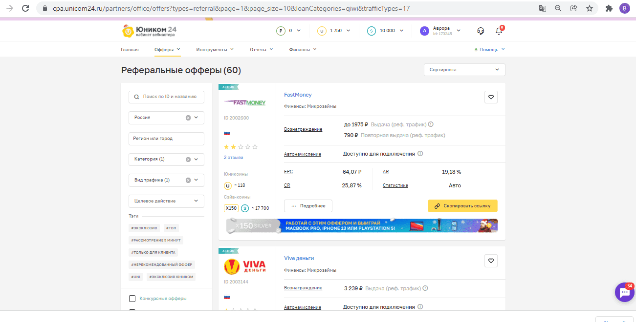Screen dimensions: 636x322
Task: Open the support headset icon
Action: (481, 31)
